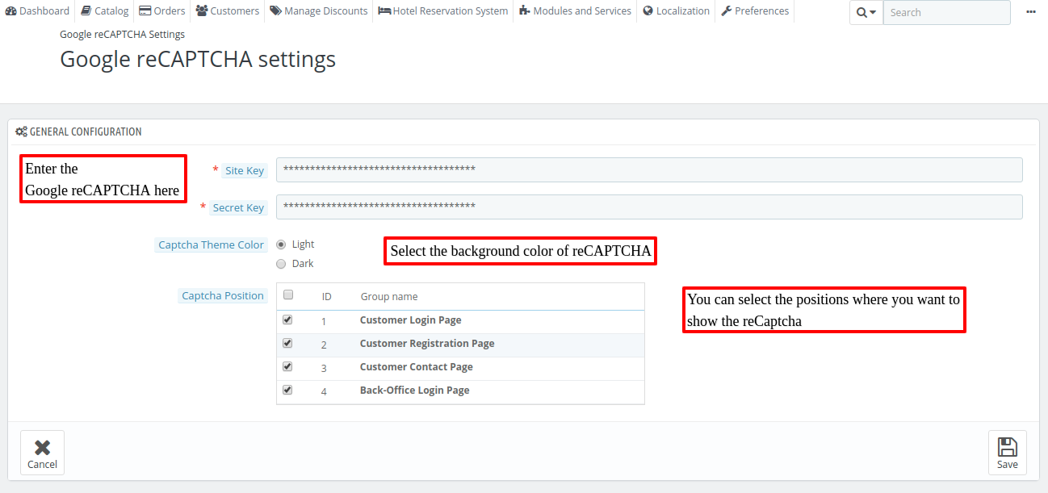
Task: Focus the Secret Key input field
Action: click(649, 207)
